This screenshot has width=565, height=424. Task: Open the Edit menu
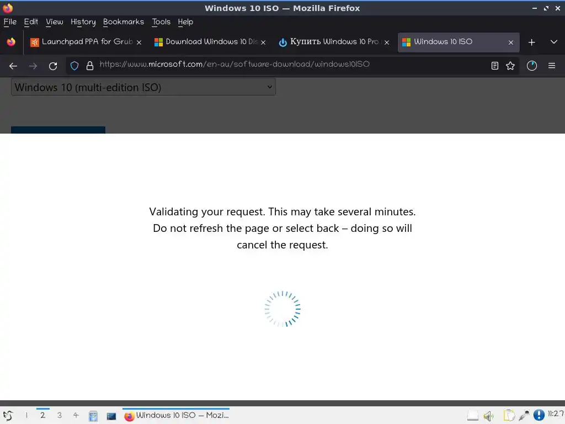pyautogui.click(x=31, y=22)
